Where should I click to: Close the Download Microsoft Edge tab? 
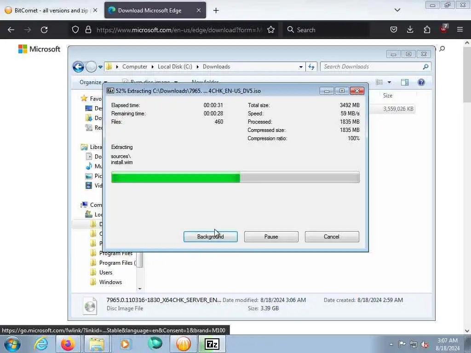click(199, 10)
